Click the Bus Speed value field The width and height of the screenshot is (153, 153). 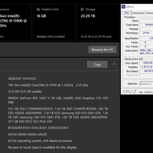coord(146,71)
